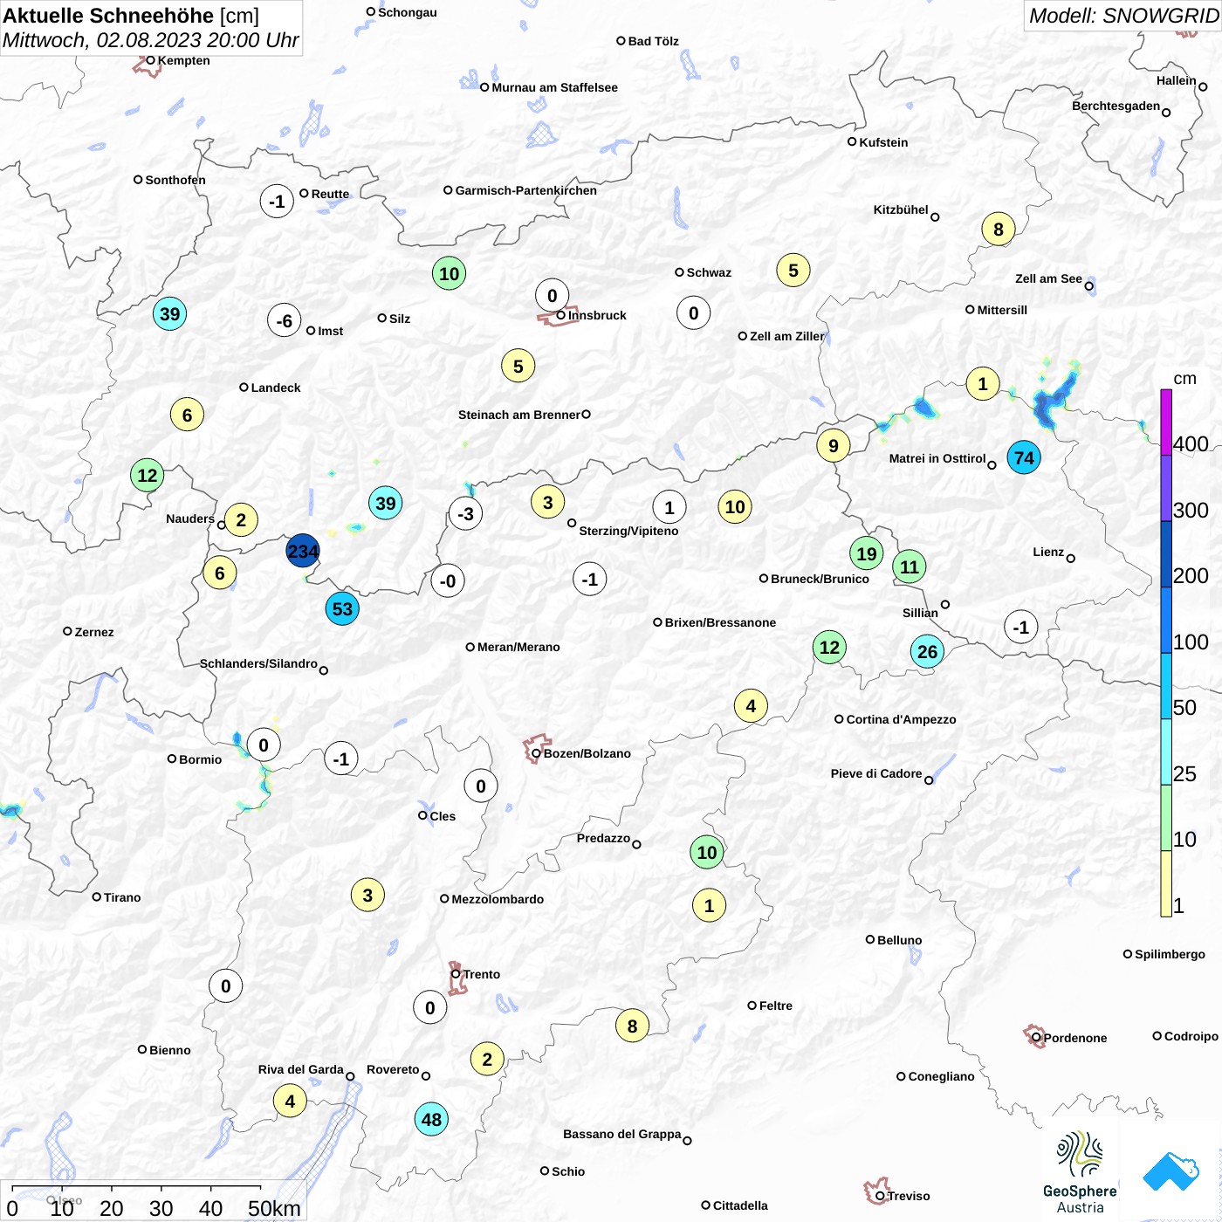Image resolution: width=1222 pixels, height=1222 pixels.
Task: Select the station marker showing -6
Action: [284, 320]
